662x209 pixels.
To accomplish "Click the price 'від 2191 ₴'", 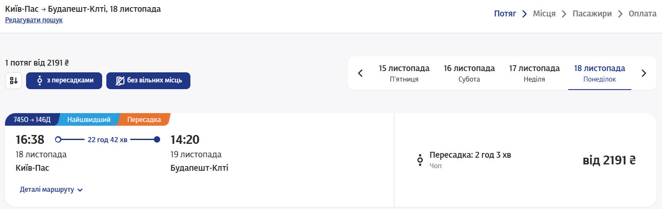I will pos(609,160).
